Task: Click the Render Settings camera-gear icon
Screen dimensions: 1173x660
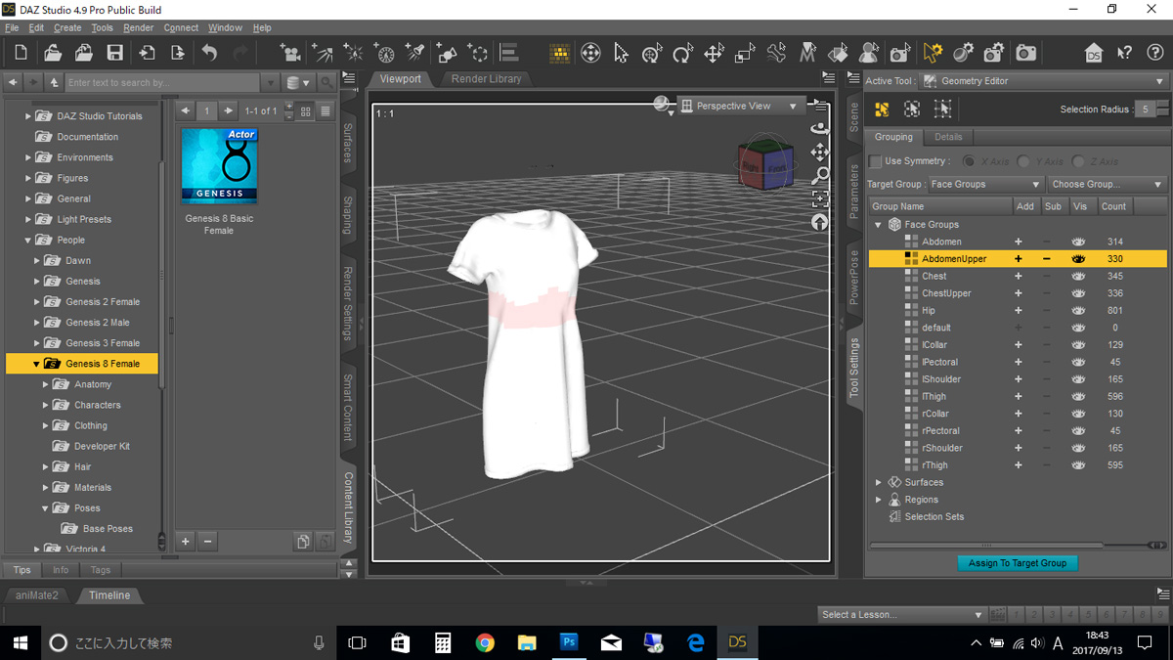Action: (x=994, y=53)
